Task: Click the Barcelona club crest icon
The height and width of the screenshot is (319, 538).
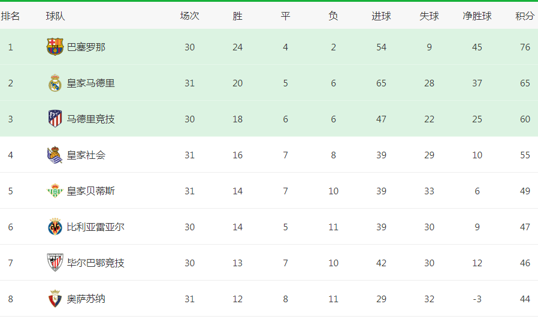Action: 55,47
